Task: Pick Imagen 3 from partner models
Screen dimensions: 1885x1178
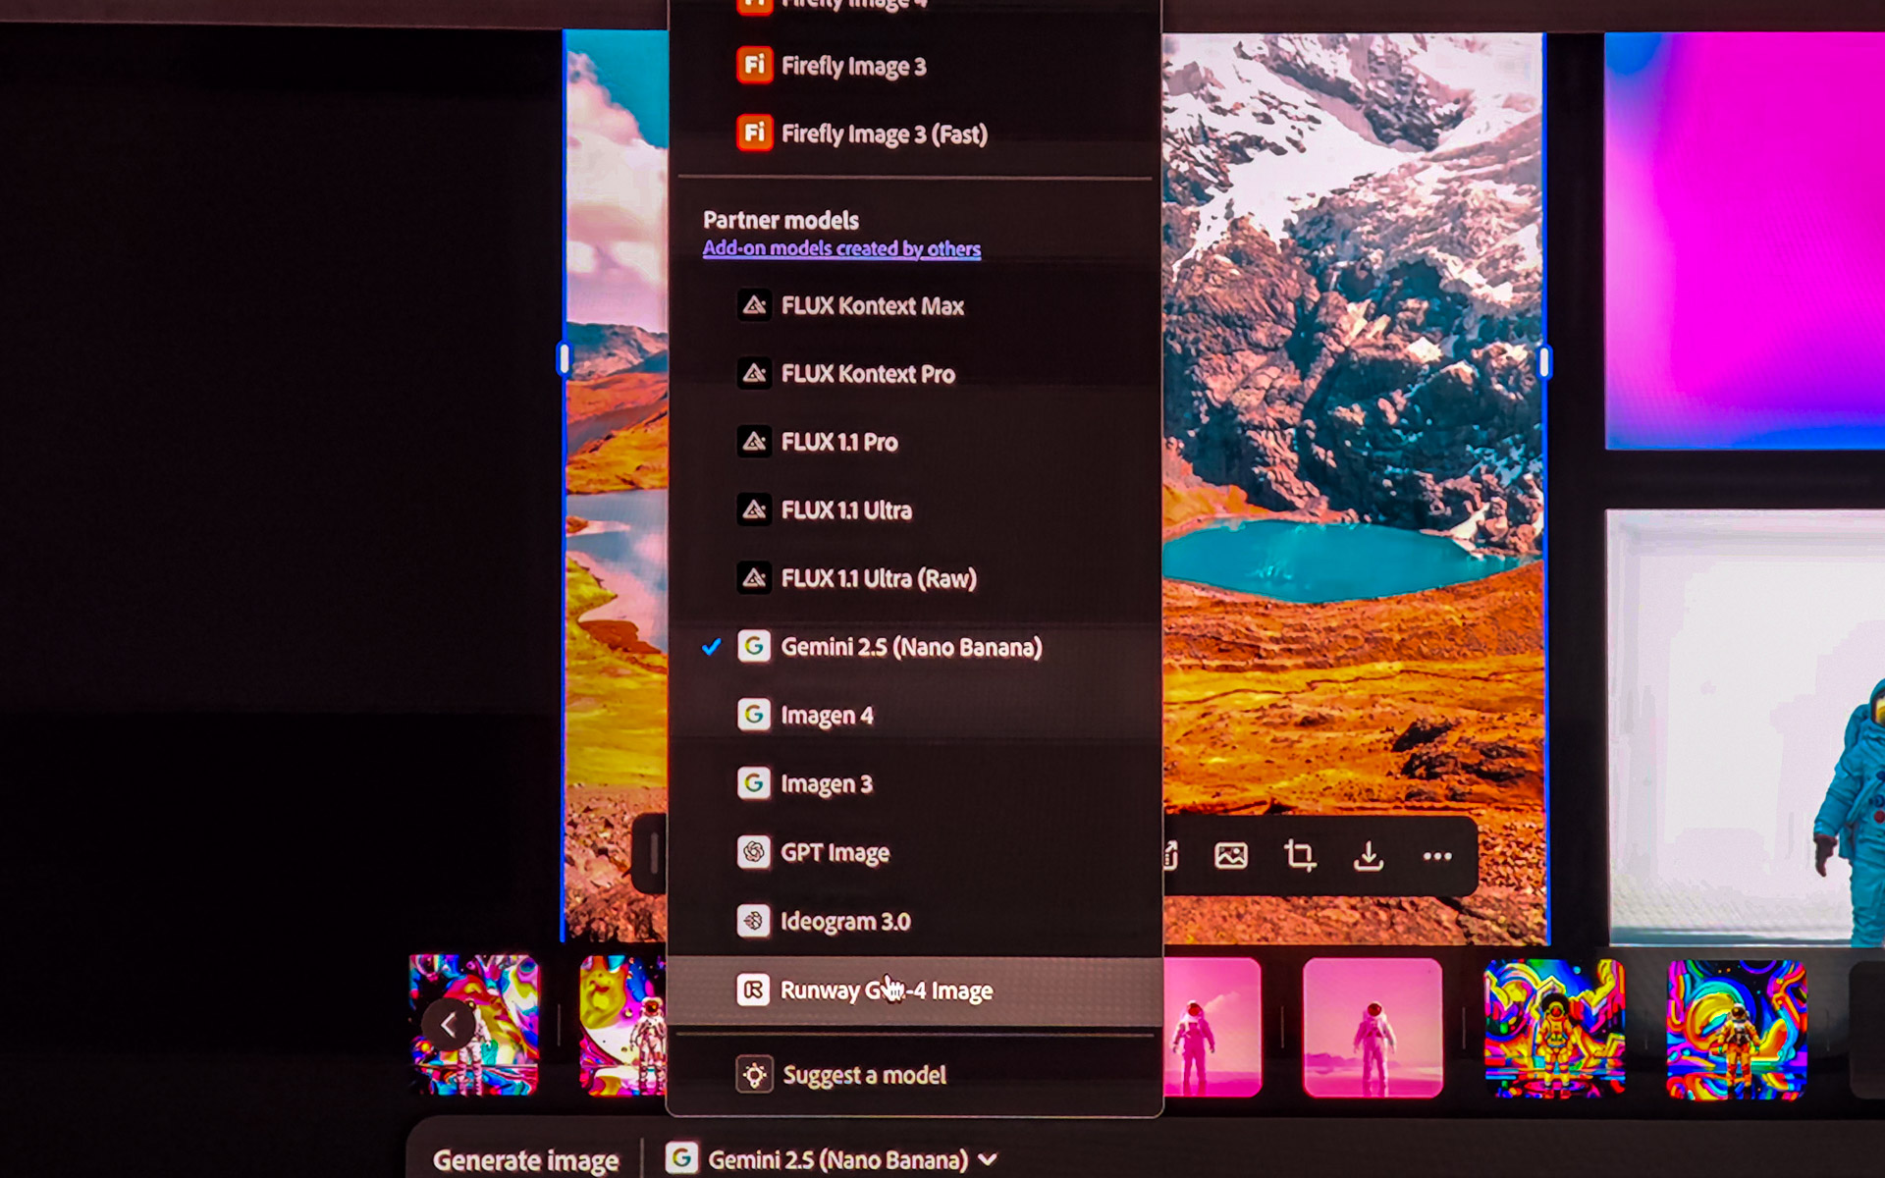Action: 826,784
